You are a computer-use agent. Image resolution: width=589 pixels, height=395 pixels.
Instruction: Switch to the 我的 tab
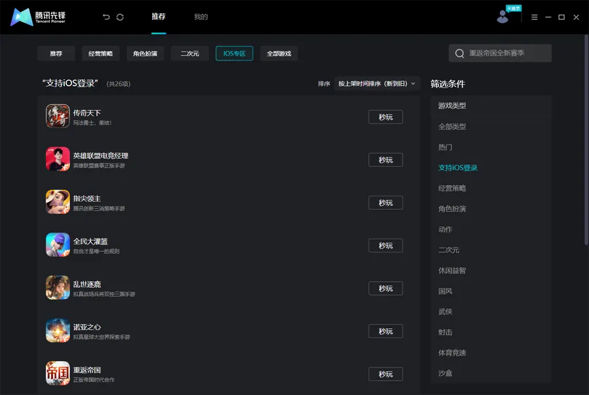[201, 17]
